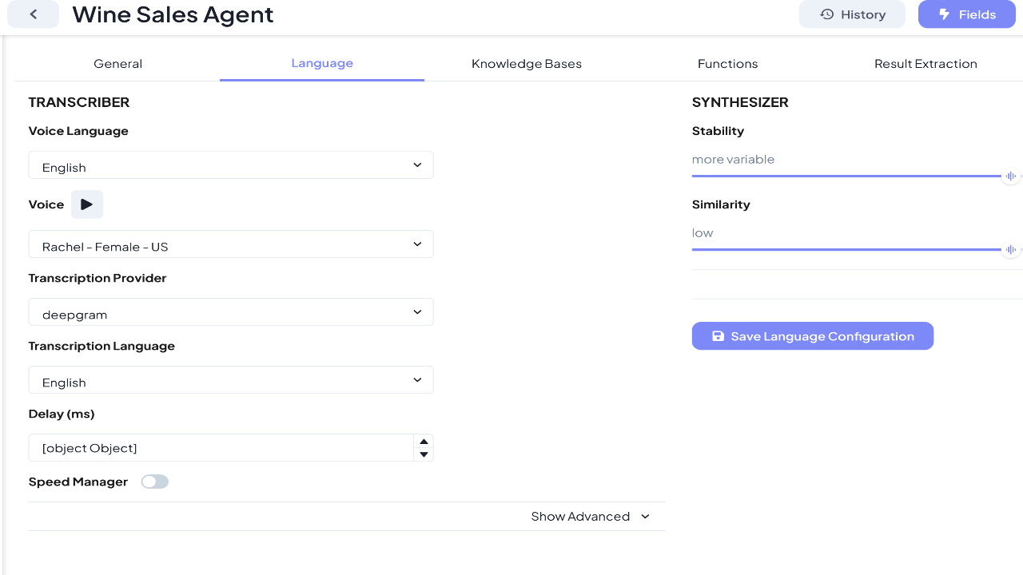Screen dimensions: 1023x575
Task: Toggle the Speed Manager switch
Action: pyautogui.click(x=155, y=482)
